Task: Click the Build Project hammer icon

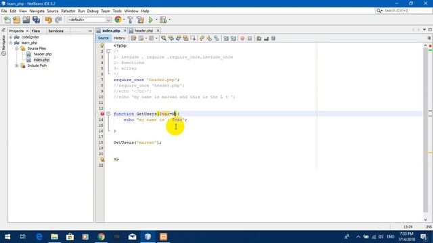Action: click(130, 20)
